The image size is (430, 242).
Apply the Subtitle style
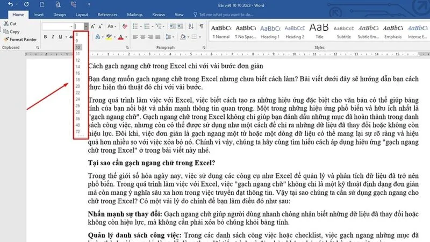(344, 32)
